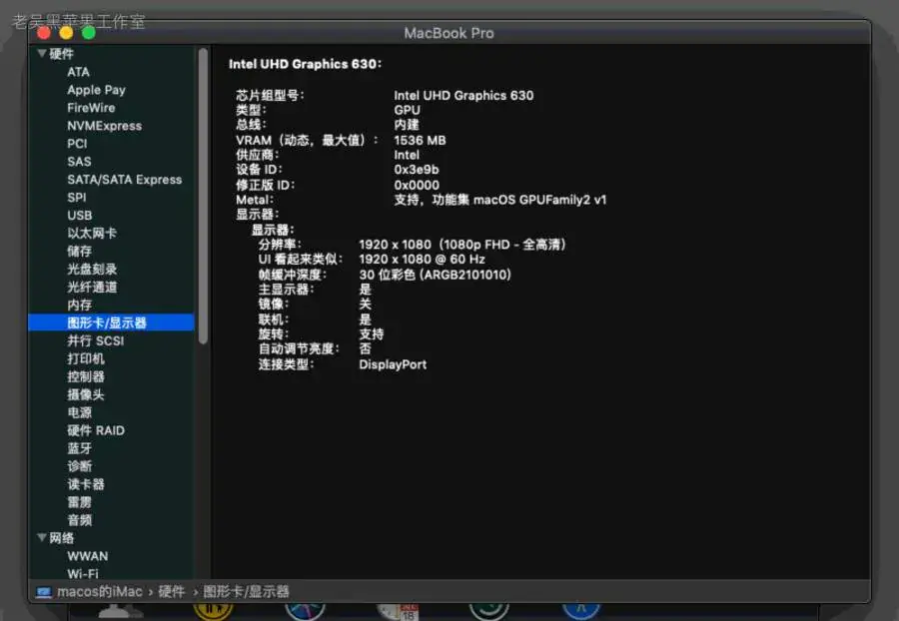Screen dimensions: 899x621
Task: Click the 内建 bus value
Action: point(407,125)
